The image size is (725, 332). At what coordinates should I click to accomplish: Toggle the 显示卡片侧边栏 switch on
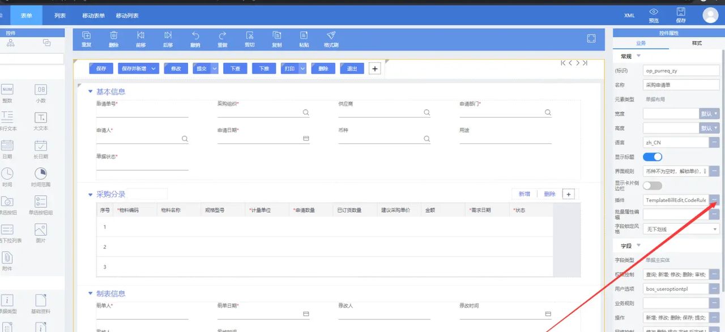(x=652, y=185)
